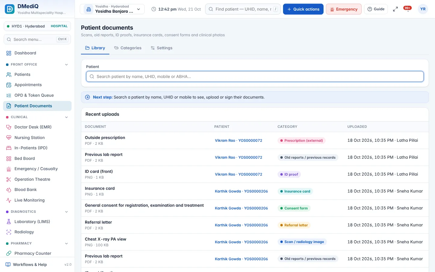Image resolution: width=435 pixels, height=272 pixels.
Task: Open YR user avatar menu
Action: (423, 9)
